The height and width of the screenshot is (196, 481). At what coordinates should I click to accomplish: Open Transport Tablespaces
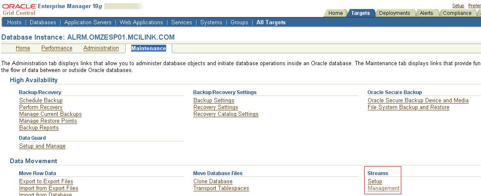pos(221,188)
